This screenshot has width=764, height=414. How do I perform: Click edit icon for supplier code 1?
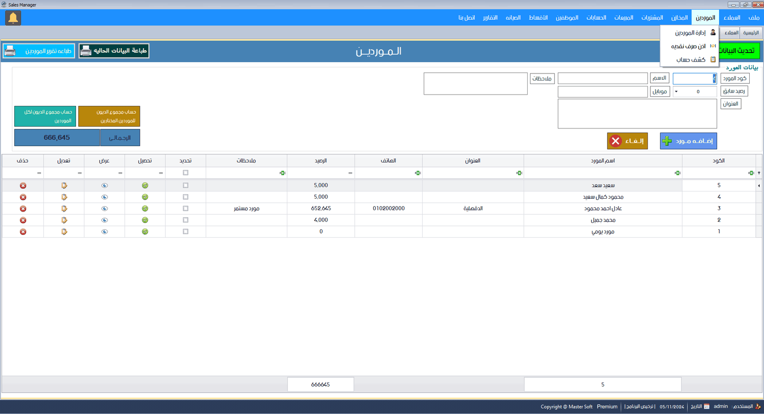(64, 232)
